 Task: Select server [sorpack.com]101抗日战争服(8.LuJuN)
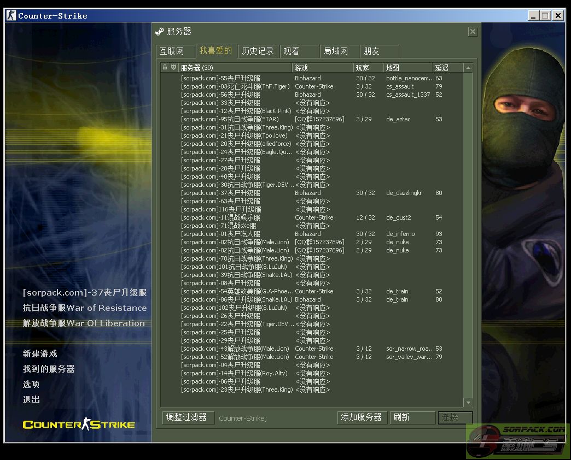[312, 267]
